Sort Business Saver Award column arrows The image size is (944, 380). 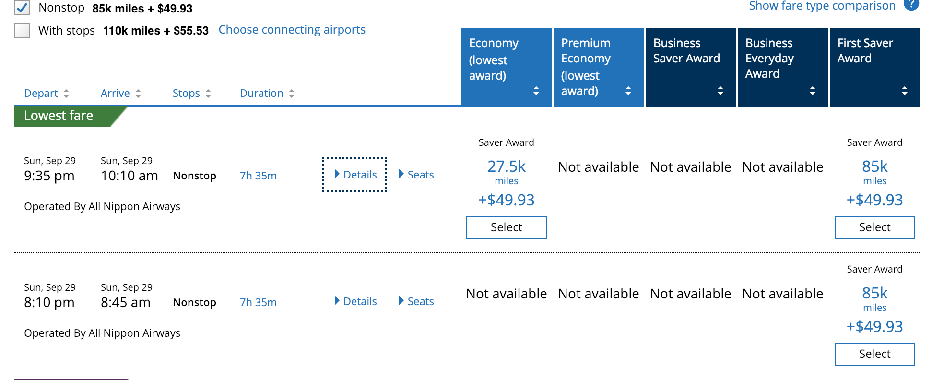click(720, 91)
